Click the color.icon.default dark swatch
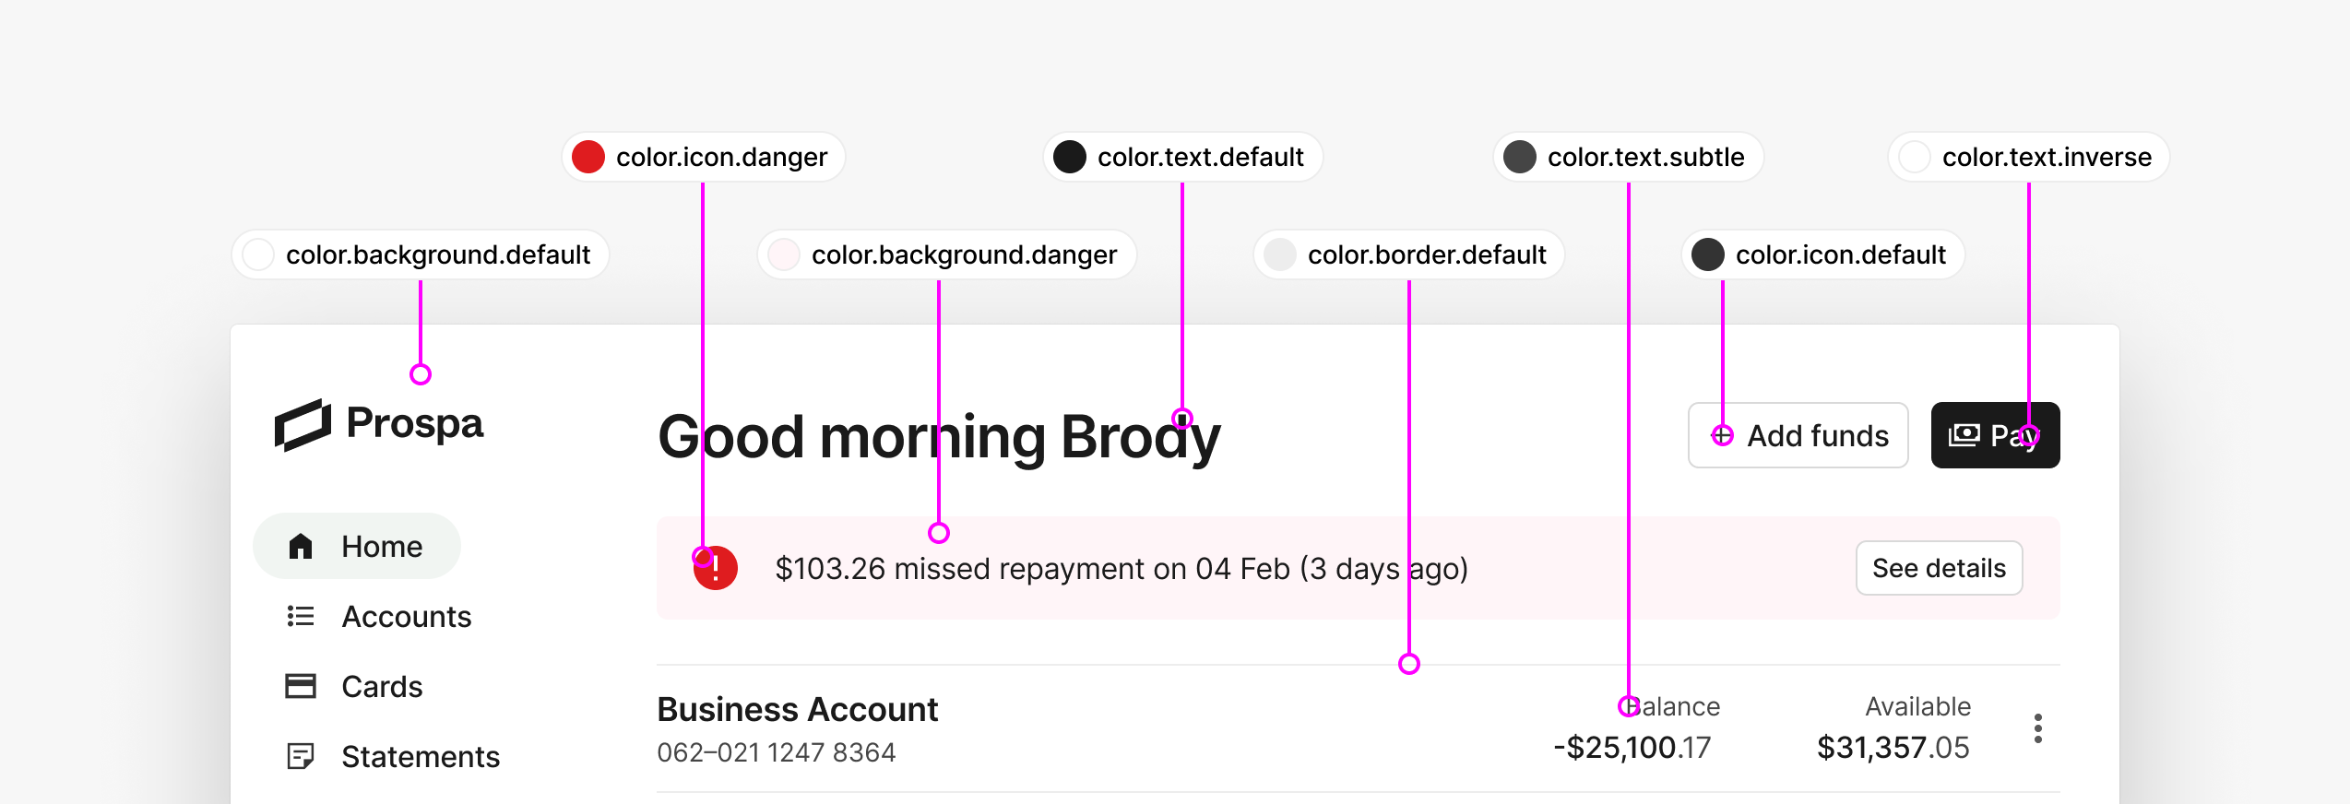This screenshot has height=804, width=2350. 1708,254
